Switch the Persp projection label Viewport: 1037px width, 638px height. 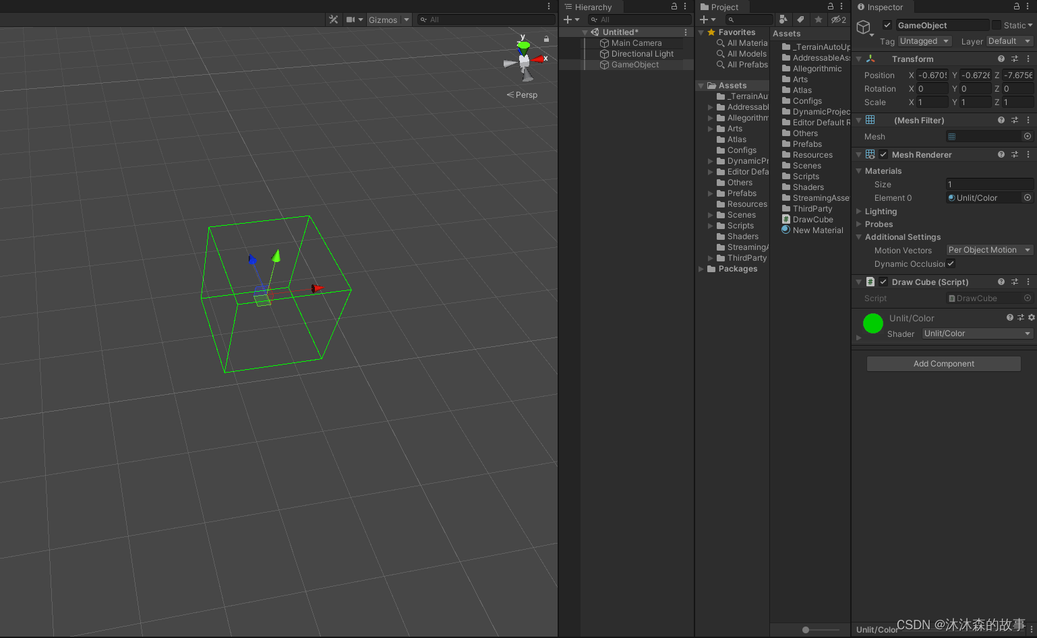click(523, 95)
